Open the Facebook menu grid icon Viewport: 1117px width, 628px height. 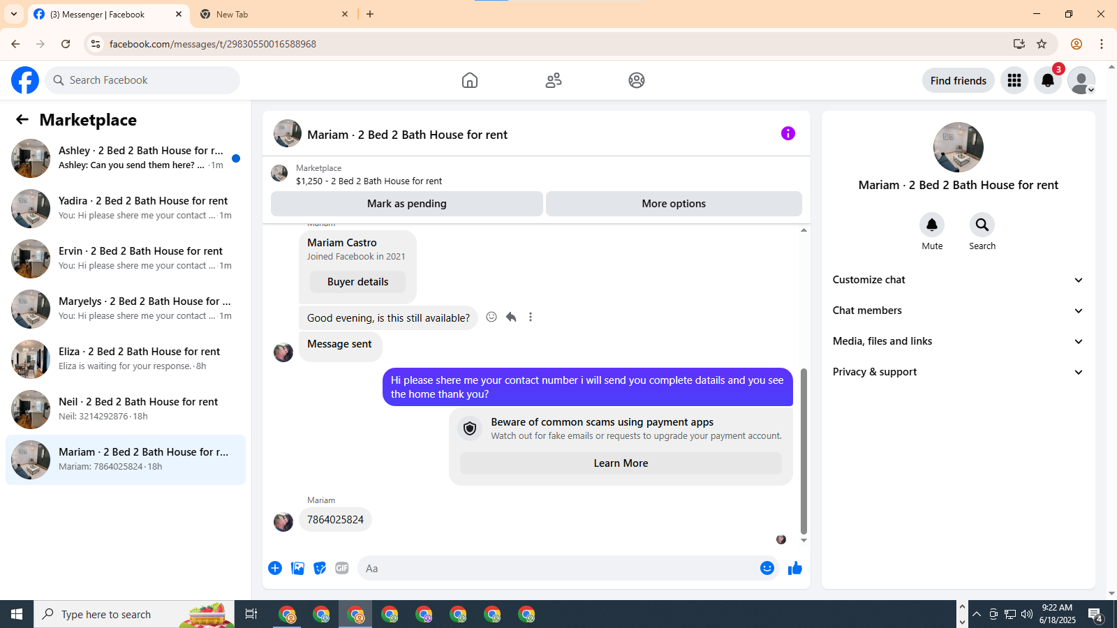1014,80
